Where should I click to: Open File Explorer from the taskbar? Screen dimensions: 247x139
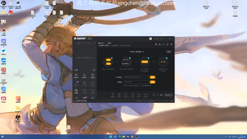(x=124, y=137)
